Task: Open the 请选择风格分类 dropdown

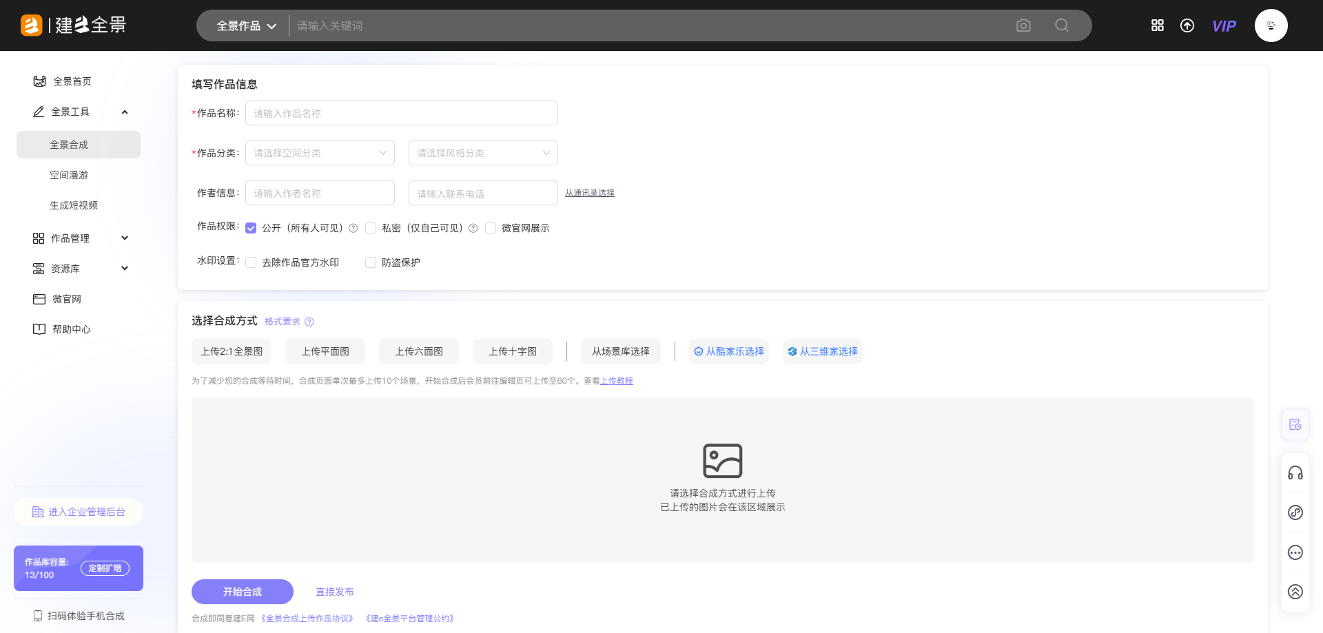Action: [483, 153]
